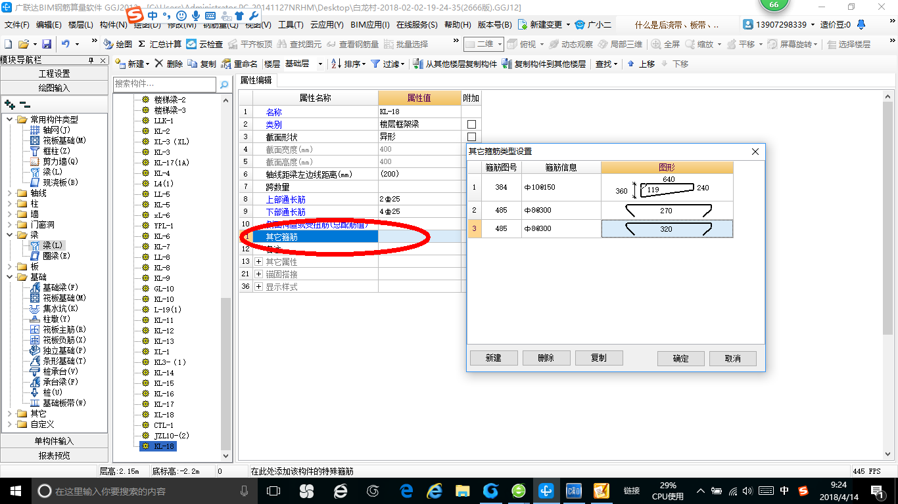The height and width of the screenshot is (504, 898).
Task: Expand 锚固搭接 row in property table
Action: pyautogui.click(x=259, y=274)
